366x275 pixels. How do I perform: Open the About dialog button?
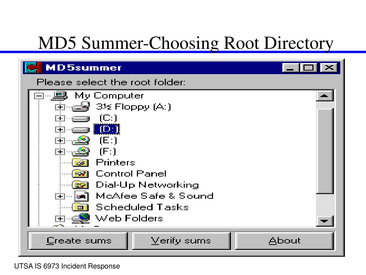pyautogui.click(x=284, y=241)
